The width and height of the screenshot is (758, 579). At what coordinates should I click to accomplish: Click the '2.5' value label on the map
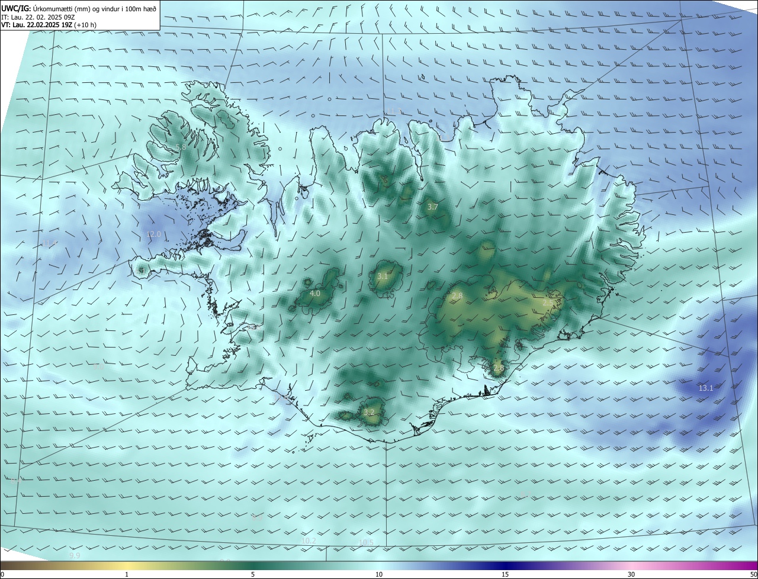548,303
